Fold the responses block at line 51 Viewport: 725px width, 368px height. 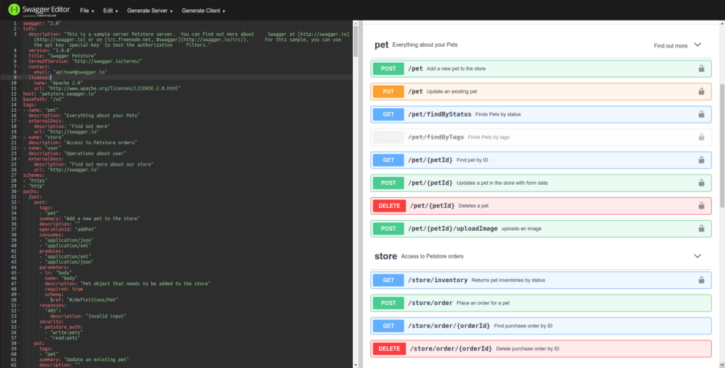pyautogui.click(x=19, y=306)
